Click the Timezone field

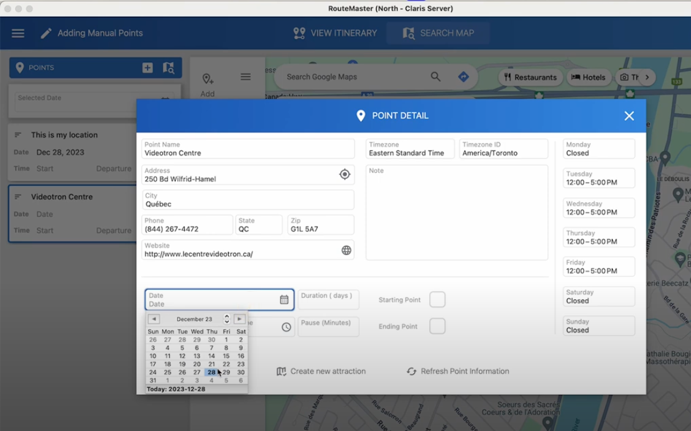pyautogui.click(x=410, y=149)
